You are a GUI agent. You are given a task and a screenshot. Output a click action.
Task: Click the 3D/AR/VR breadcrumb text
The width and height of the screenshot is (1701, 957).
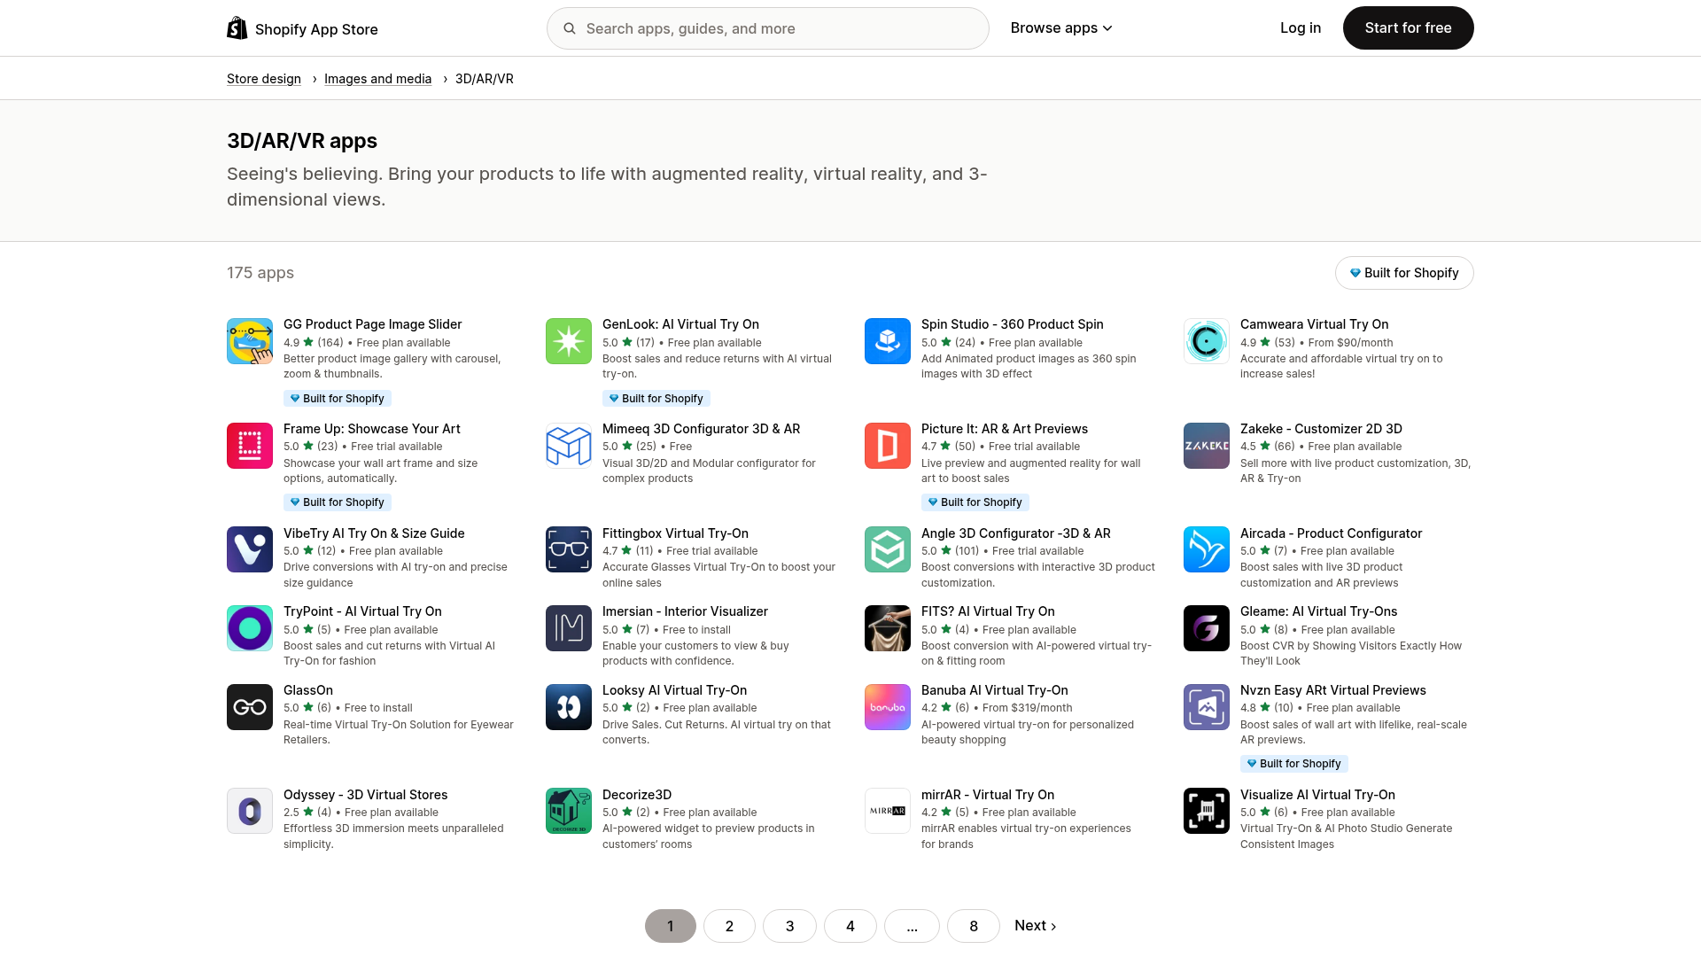coord(485,79)
